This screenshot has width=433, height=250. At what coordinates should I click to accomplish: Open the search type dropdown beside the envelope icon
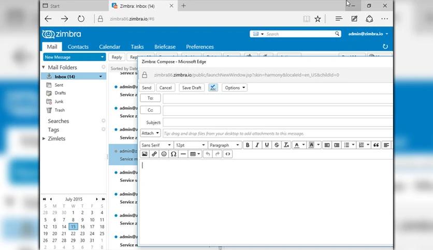[262, 34]
